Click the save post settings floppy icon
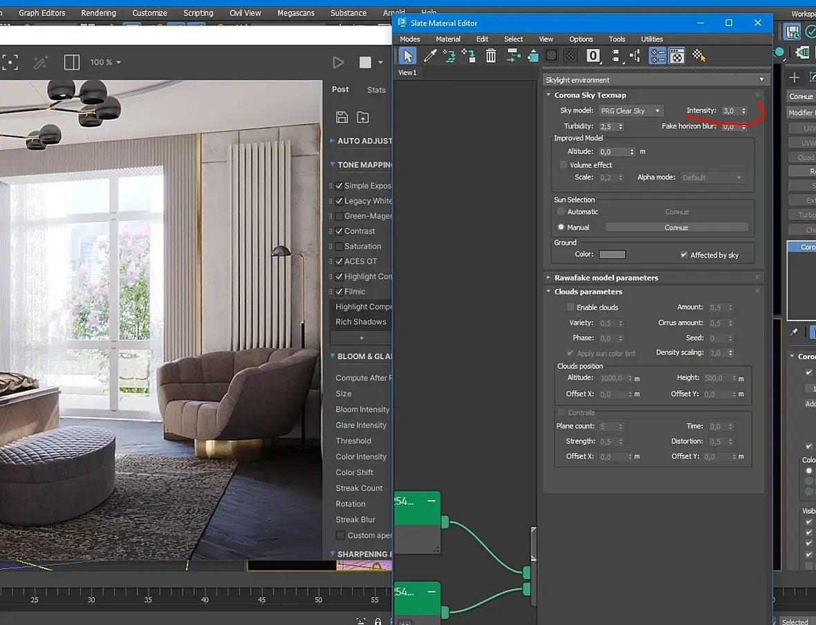Viewport: 816px width, 625px height. click(341, 117)
